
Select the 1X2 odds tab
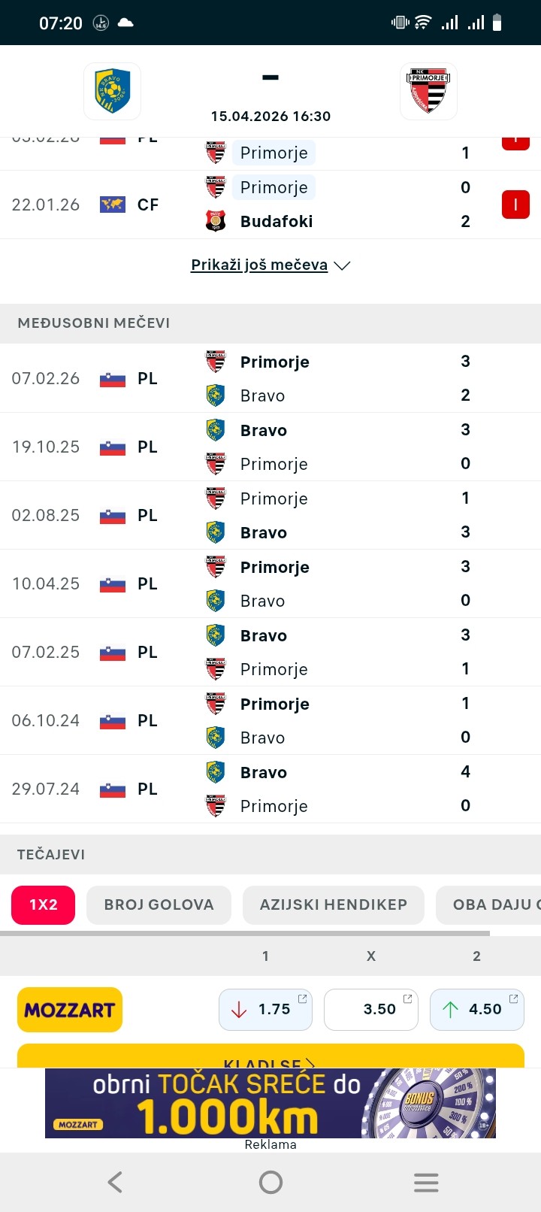pyautogui.click(x=44, y=904)
